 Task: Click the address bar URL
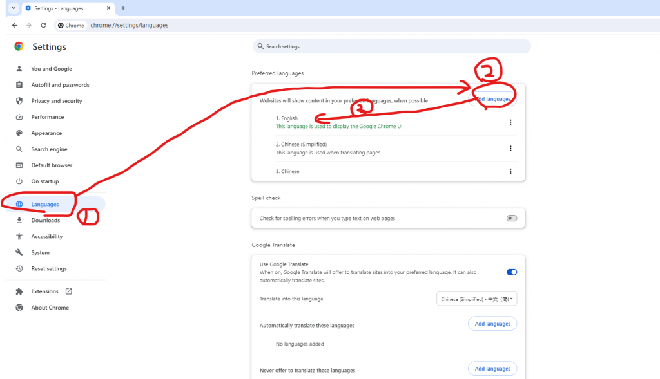click(x=129, y=25)
